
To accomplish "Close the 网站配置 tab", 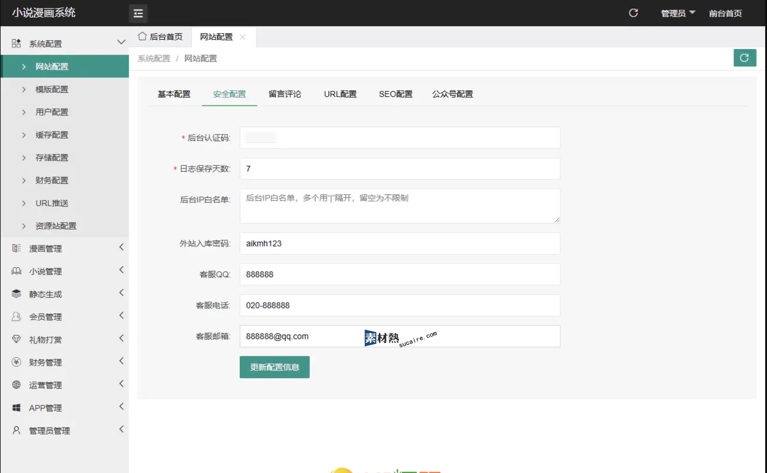I will pyautogui.click(x=242, y=37).
